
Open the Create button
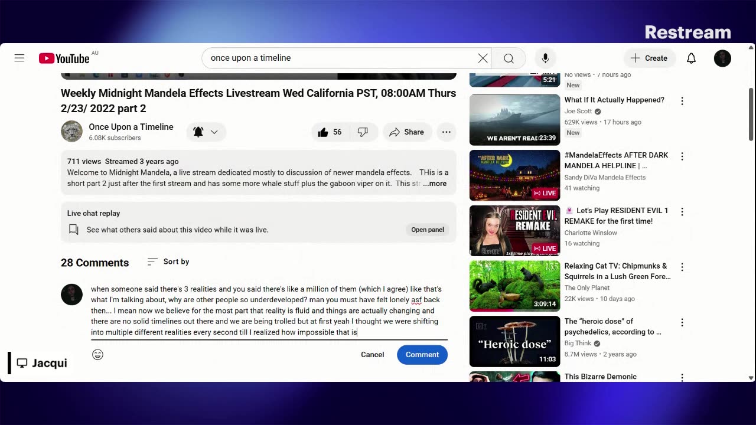pyautogui.click(x=649, y=58)
